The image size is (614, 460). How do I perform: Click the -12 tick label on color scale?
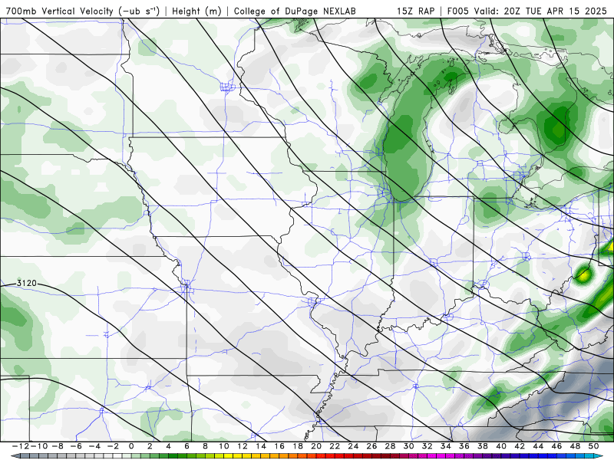pyautogui.click(x=20, y=446)
